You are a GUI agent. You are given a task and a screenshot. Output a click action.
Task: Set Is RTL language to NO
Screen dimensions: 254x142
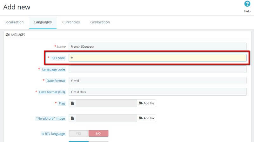[x=98, y=133]
